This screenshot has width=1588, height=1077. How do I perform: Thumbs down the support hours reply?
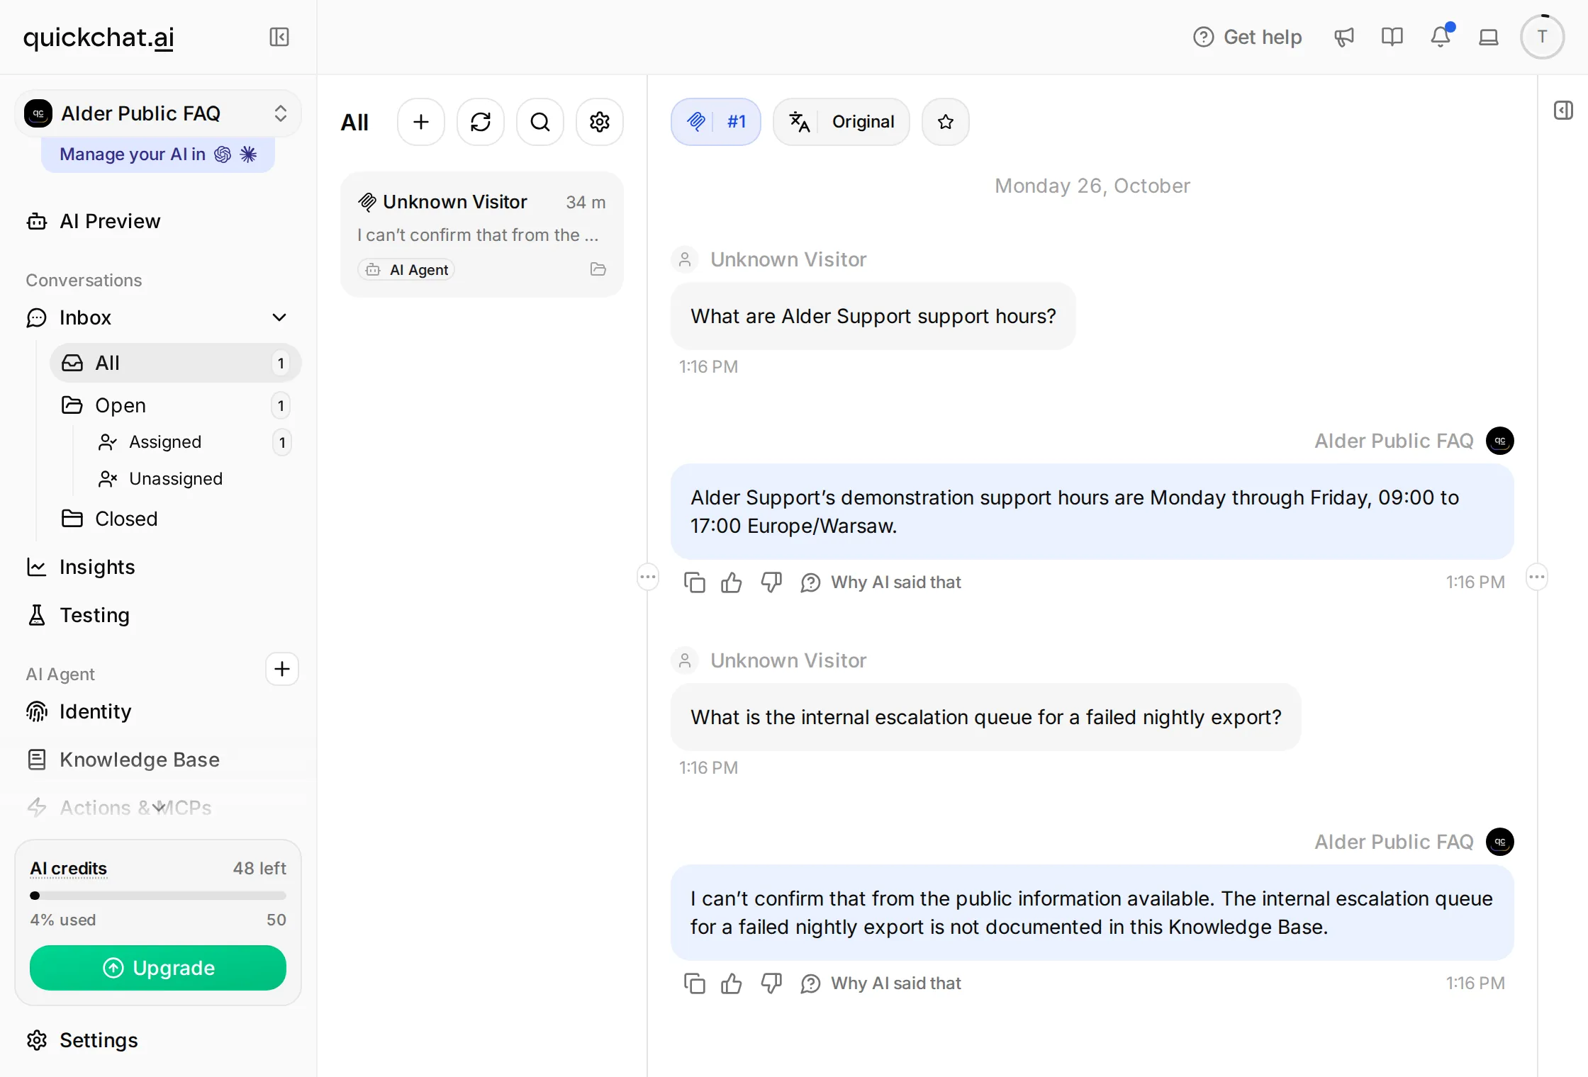771,582
